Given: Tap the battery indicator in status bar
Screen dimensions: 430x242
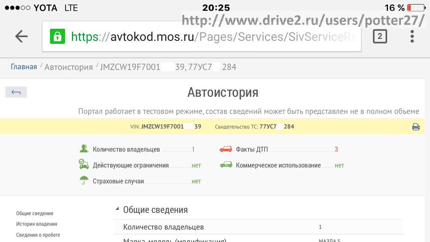Looking at the screenshot, I should coord(416,8).
